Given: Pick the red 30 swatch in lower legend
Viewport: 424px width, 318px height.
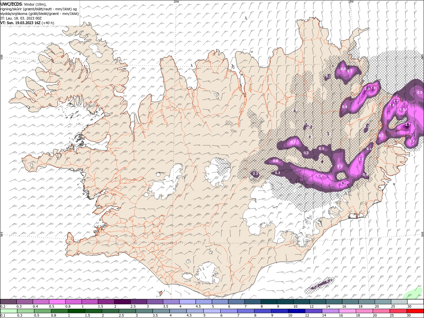Looking at the screenshot, I should click(415, 311).
